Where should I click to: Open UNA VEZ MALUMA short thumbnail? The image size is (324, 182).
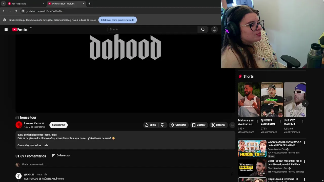[295, 100]
